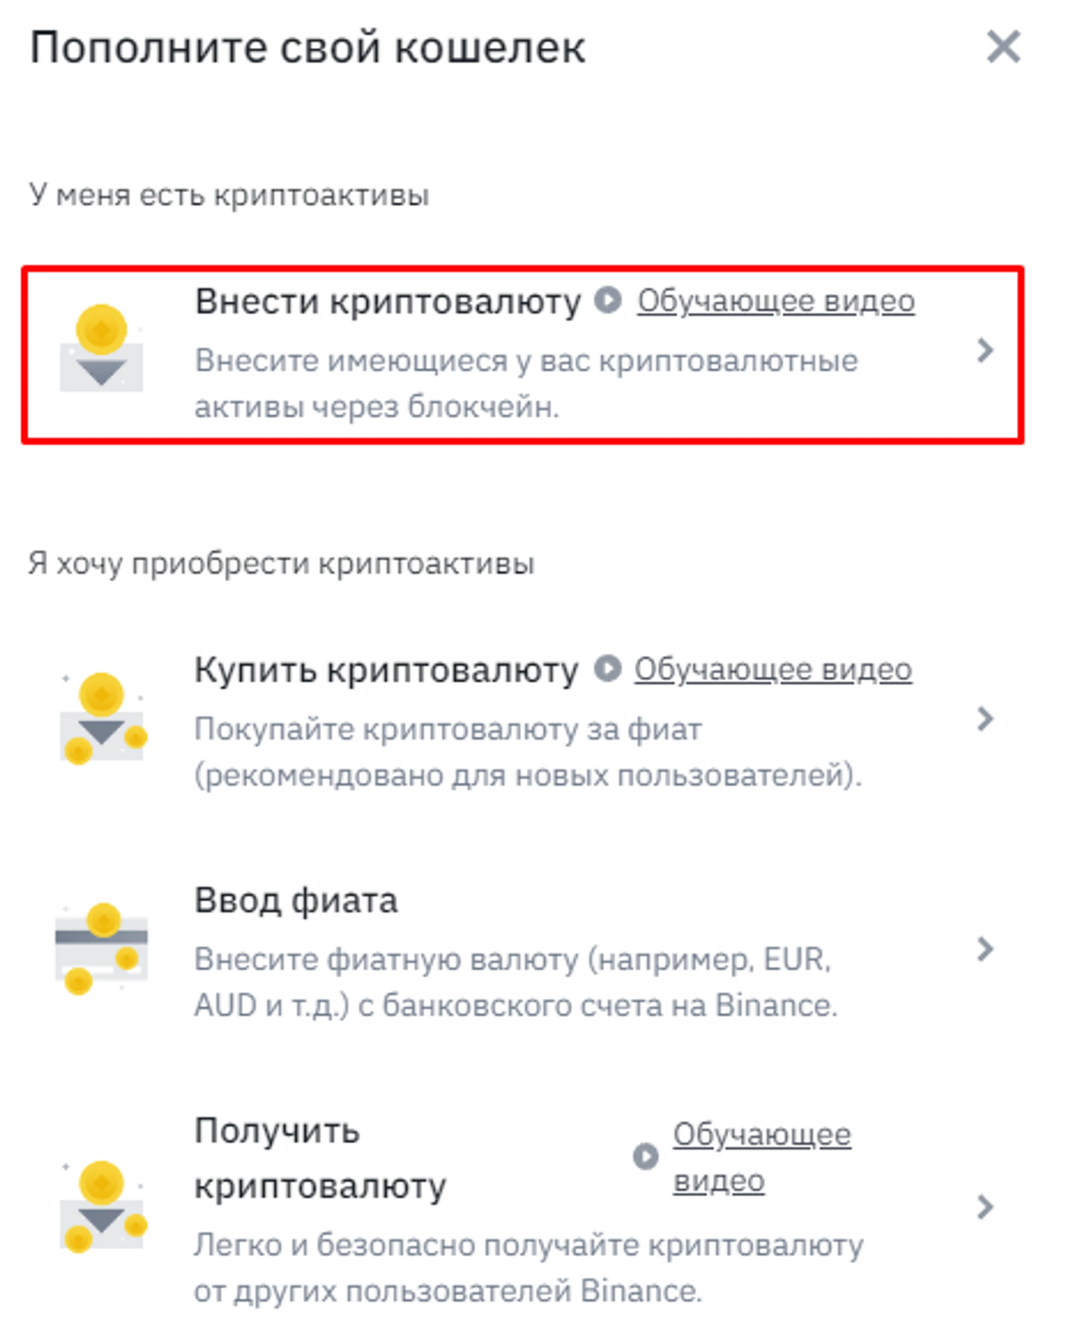Viewport: 1068px width, 1331px height.
Task: Select the Внести криптовалюту option title
Action: click(388, 302)
